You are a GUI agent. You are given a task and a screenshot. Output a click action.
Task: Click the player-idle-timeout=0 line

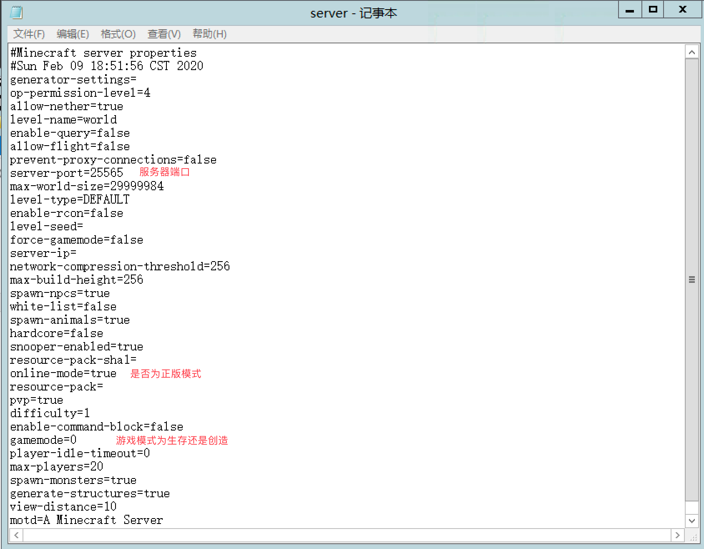tap(80, 453)
